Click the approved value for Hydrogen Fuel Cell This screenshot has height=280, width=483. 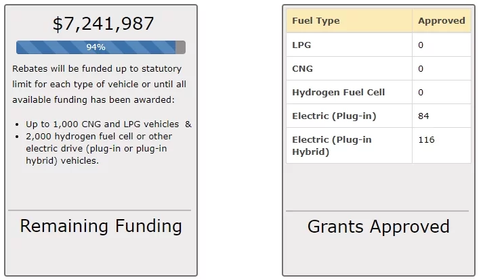(421, 93)
